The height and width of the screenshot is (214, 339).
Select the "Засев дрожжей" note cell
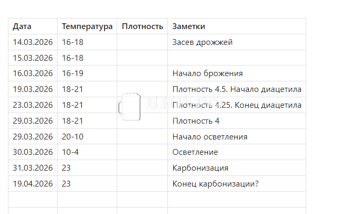pyautogui.click(x=203, y=42)
